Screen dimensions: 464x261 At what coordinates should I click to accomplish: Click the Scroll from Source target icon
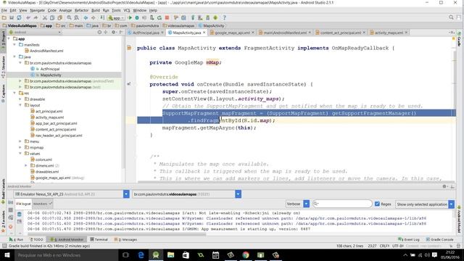[x=100, y=32]
